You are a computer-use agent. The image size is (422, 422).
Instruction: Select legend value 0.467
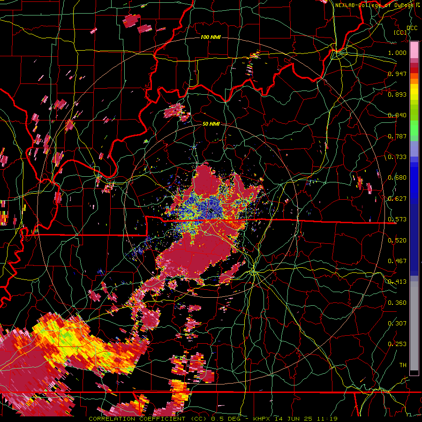pyautogui.click(x=397, y=261)
